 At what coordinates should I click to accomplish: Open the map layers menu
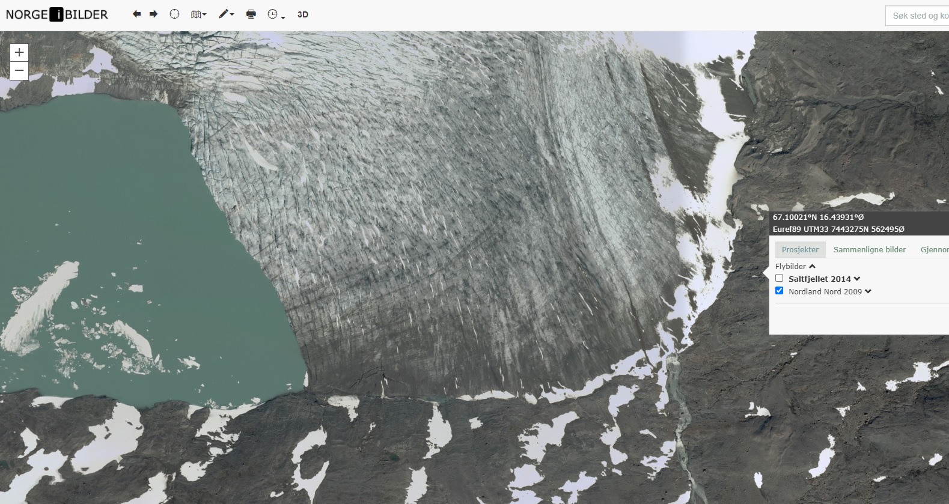(198, 14)
